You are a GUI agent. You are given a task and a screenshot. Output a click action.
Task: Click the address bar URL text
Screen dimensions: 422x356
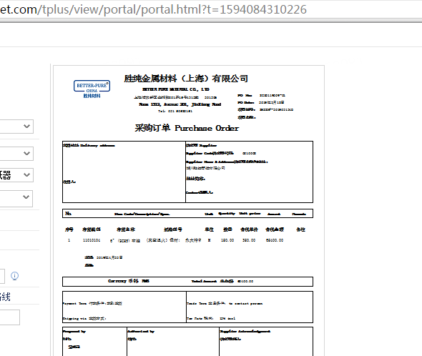point(153,10)
